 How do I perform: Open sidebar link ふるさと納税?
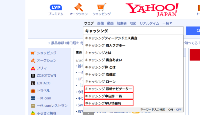(x=46, y=113)
